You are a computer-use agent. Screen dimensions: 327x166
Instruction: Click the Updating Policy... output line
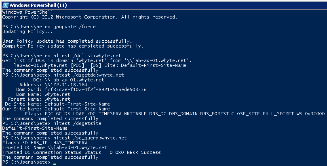click(27, 32)
